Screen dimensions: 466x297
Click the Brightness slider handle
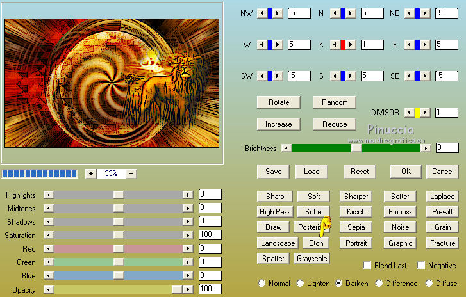tap(356, 148)
